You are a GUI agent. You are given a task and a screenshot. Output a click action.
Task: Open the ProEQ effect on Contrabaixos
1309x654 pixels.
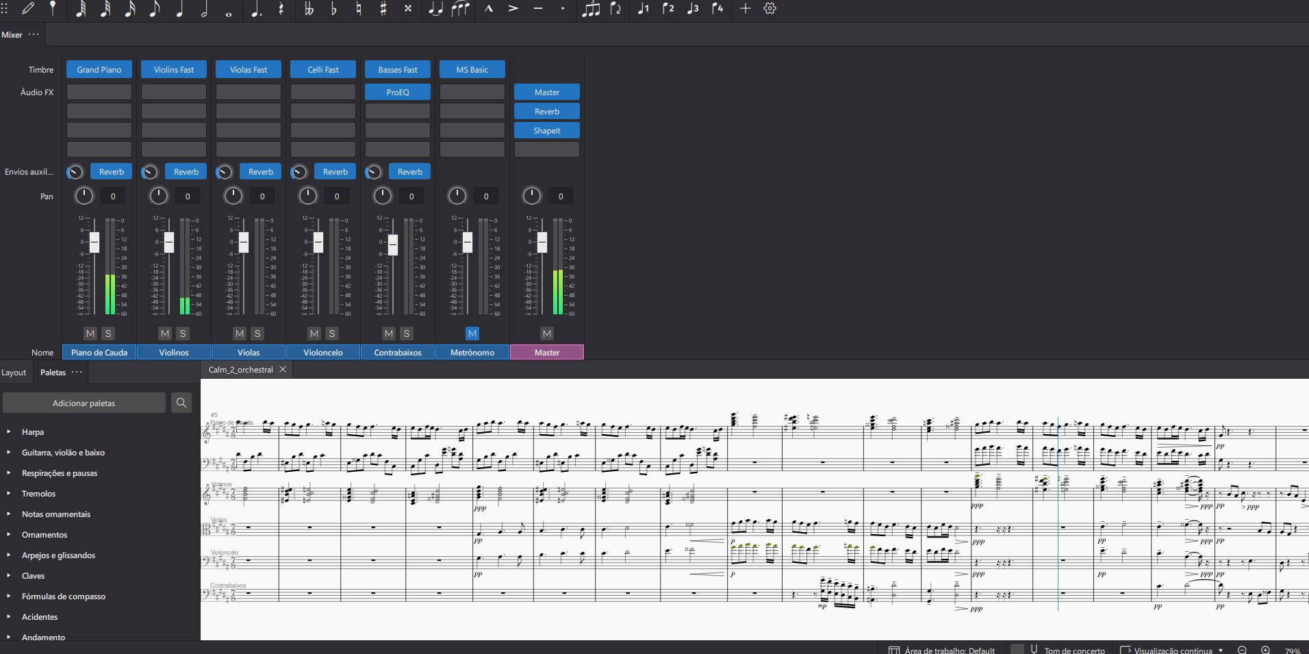tap(398, 92)
